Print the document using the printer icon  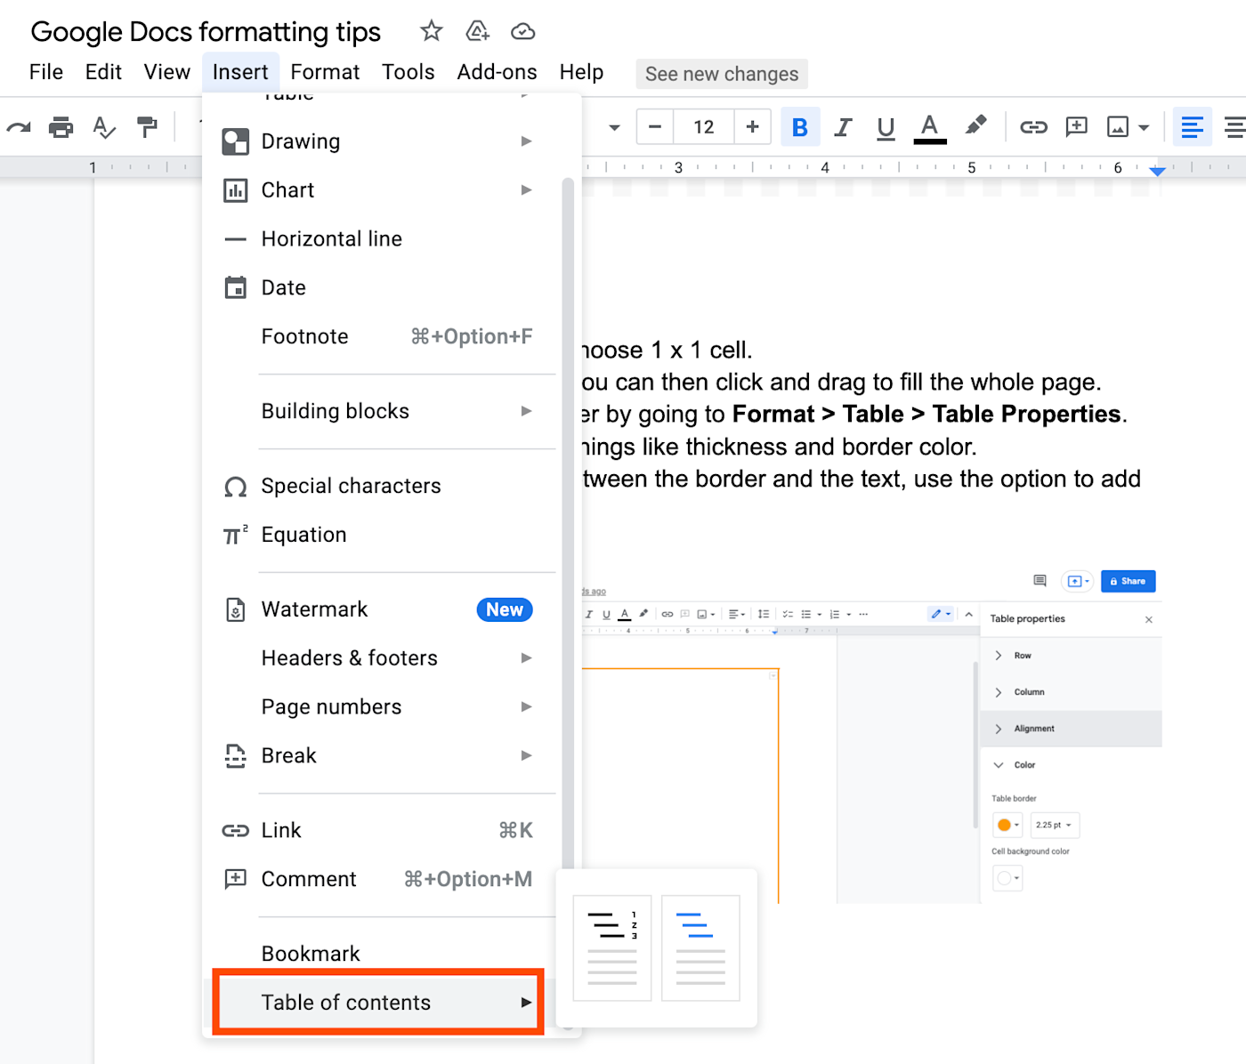(x=61, y=127)
